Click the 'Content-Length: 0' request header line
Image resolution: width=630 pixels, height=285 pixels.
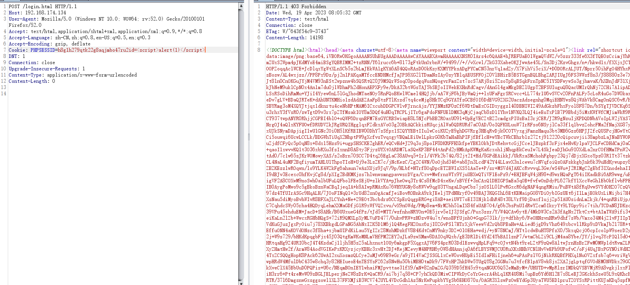pyautogui.click(x=32, y=81)
